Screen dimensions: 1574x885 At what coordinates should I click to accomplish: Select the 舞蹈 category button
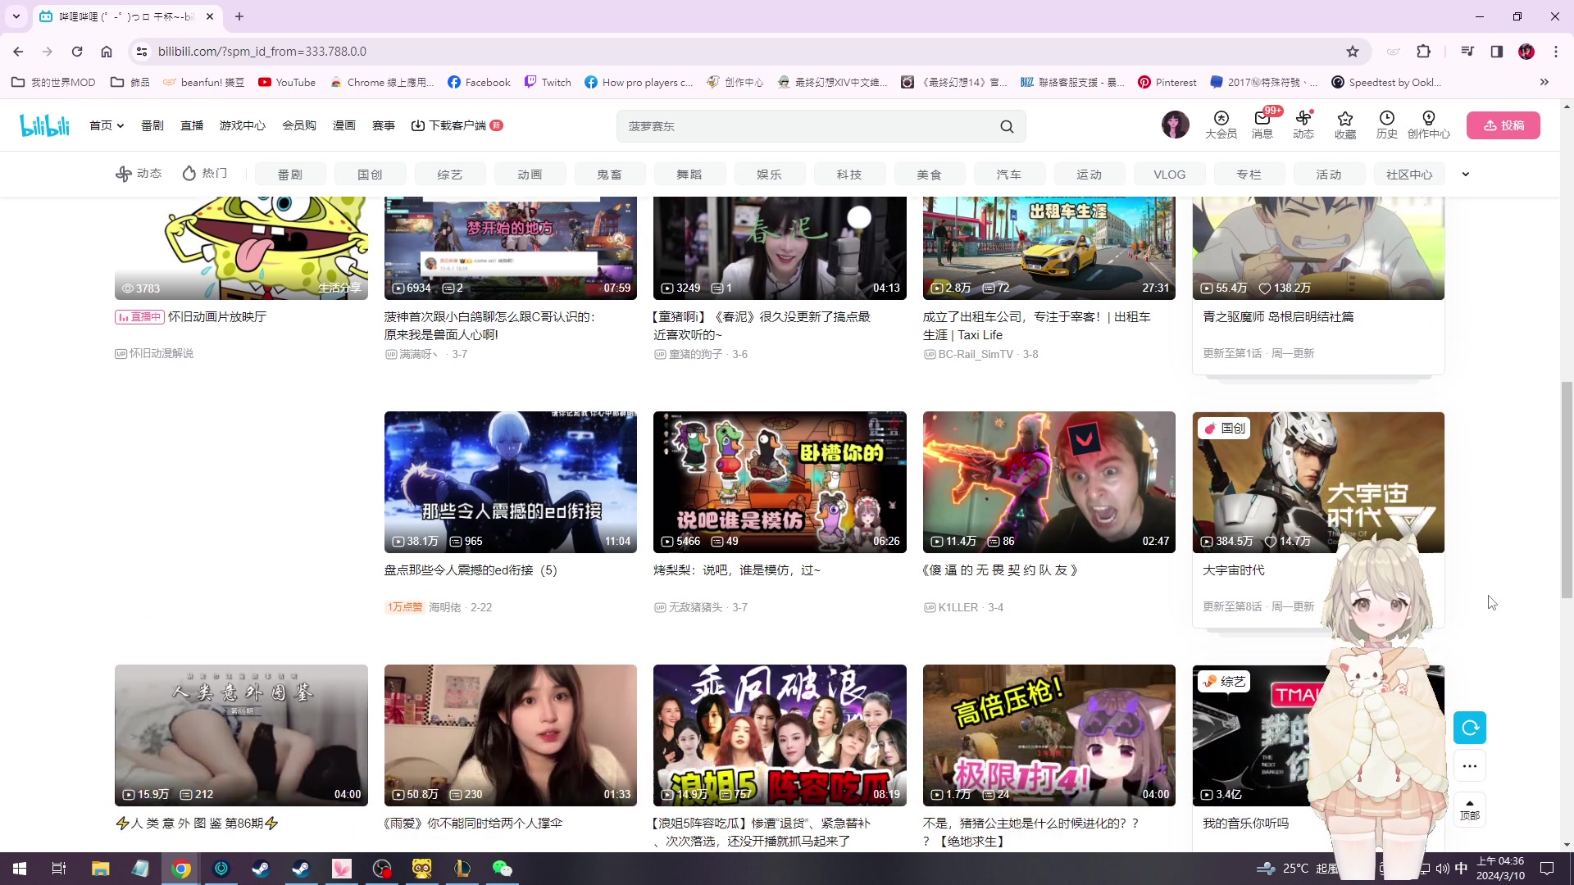(689, 175)
